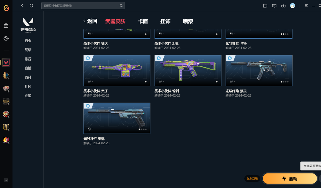Viewport: 321px width, 188px height.
Task: Click the WeGame logo icon
Action: coord(6,8)
